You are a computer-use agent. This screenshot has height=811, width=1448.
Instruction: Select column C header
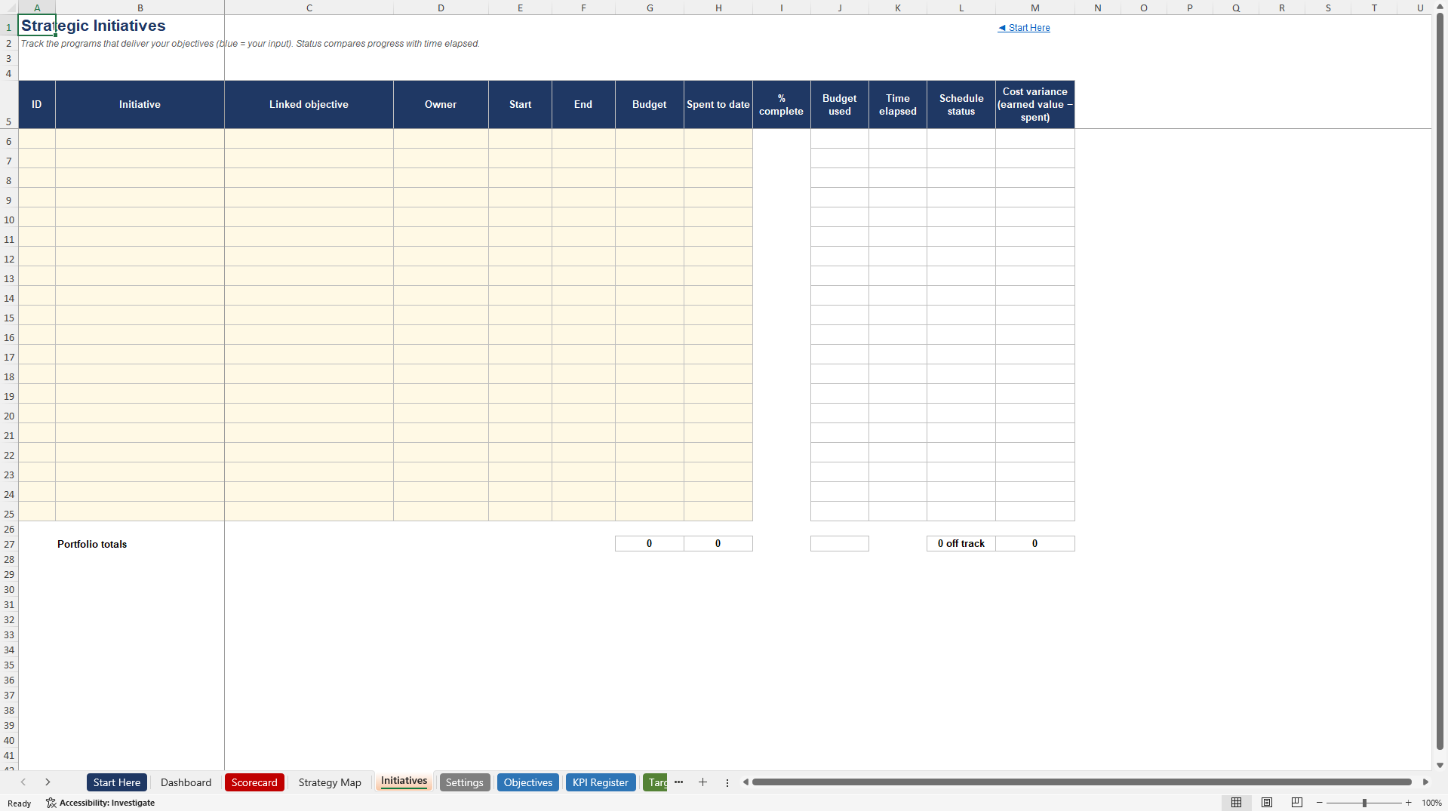click(309, 8)
